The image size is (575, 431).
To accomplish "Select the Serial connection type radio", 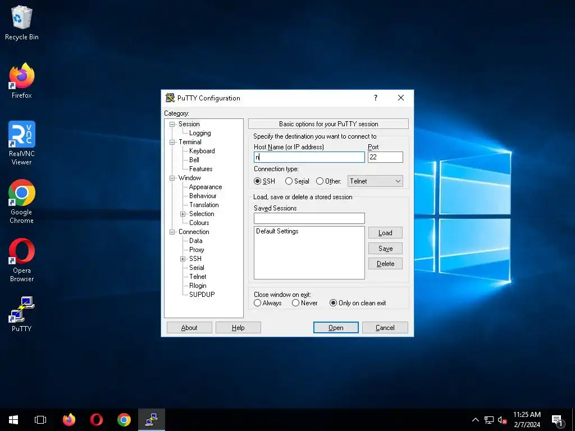I will coord(289,181).
